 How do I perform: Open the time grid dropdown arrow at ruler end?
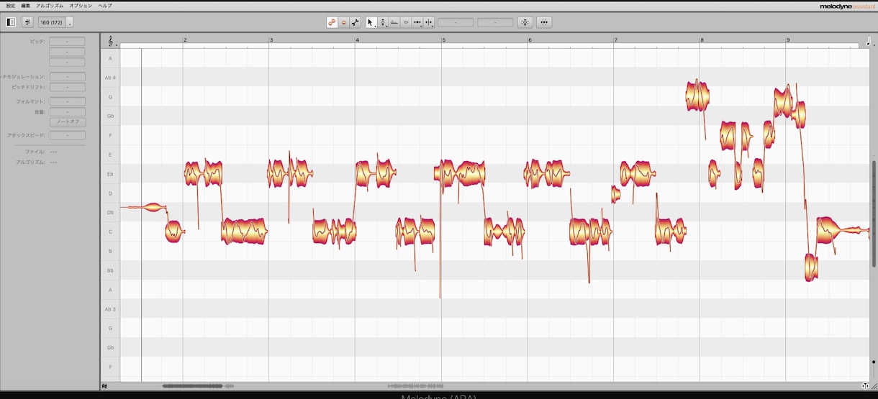pos(874,44)
